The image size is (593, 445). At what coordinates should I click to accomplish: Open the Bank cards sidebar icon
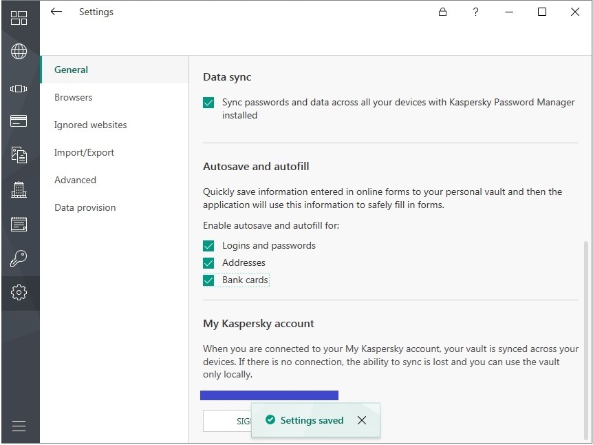pos(19,121)
